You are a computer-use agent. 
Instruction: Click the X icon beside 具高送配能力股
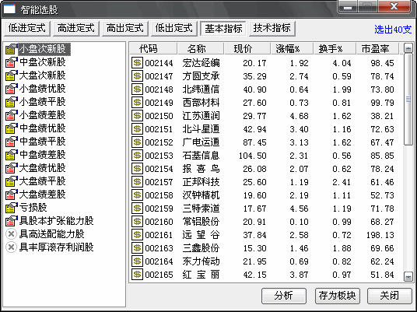11,234
